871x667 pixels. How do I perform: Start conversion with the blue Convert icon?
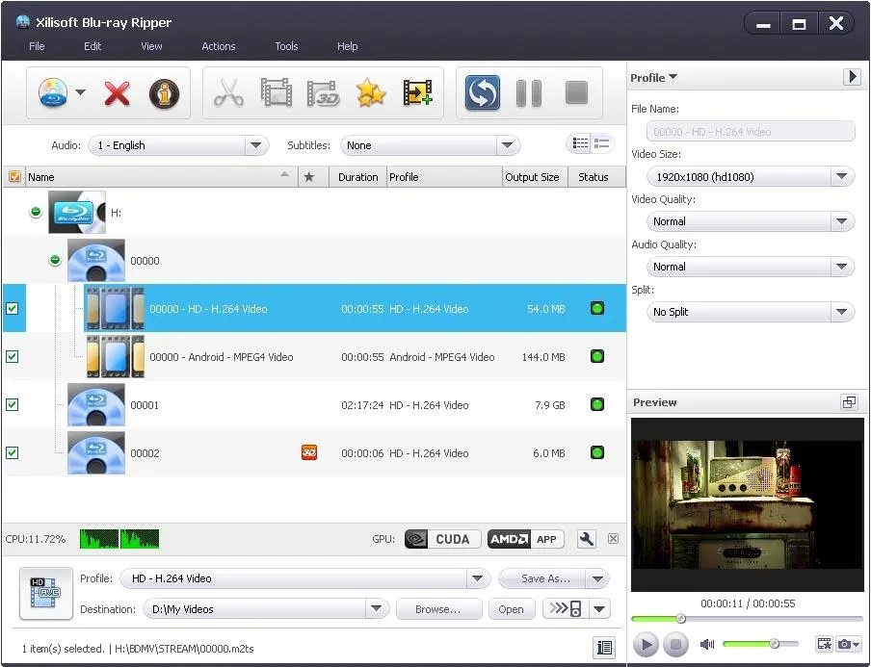[x=482, y=92]
